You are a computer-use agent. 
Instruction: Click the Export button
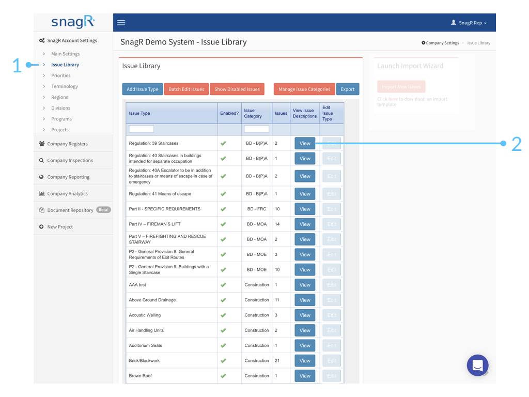(348, 89)
